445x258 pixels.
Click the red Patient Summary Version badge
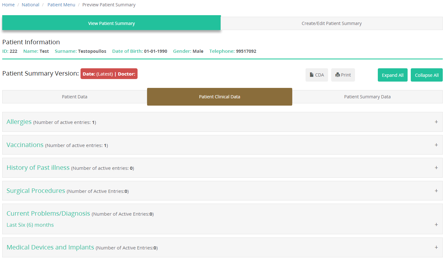(x=109, y=74)
